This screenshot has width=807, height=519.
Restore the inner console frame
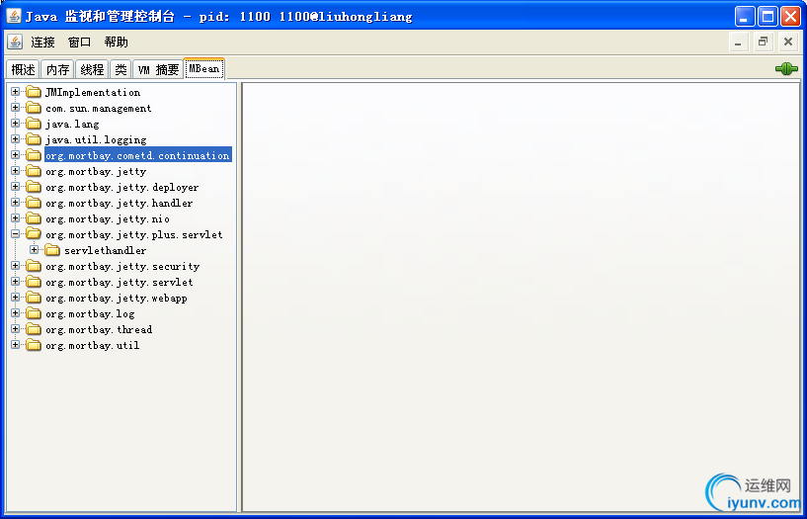764,43
